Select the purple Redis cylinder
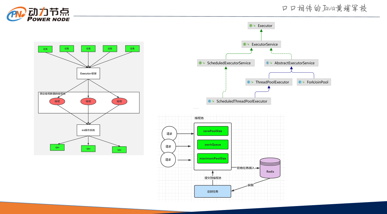This screenshot has width=387, height=214. click(x=270, y=168)
